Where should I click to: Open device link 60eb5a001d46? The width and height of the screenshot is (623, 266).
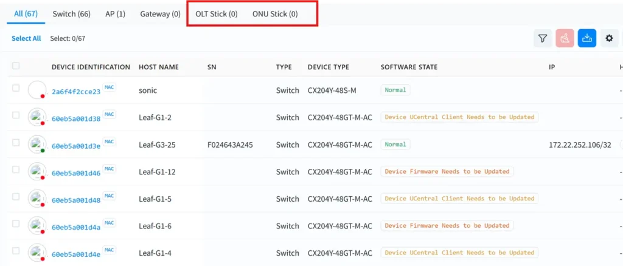(76, 173)
